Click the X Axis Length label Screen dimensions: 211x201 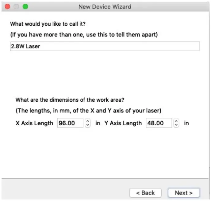34,123
